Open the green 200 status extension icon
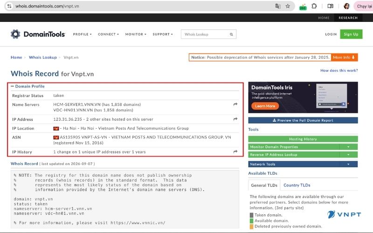373x233 pixels. pyautogui.click(x=303, y=7)
